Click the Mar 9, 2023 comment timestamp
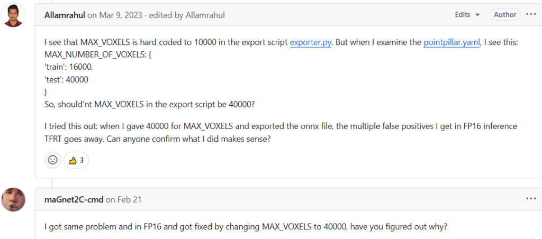The width and height of the screenshot is (542, 239). (x=120, y=15)
